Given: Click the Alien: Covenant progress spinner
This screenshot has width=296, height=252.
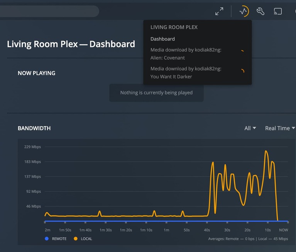Looking at the screenshot, I should tap(242, 51).
